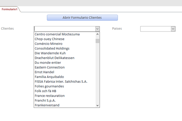Screen dimensions: 182x121
Task: Select Centro comercial Moctezuma from the list
Action: [57, 34]
